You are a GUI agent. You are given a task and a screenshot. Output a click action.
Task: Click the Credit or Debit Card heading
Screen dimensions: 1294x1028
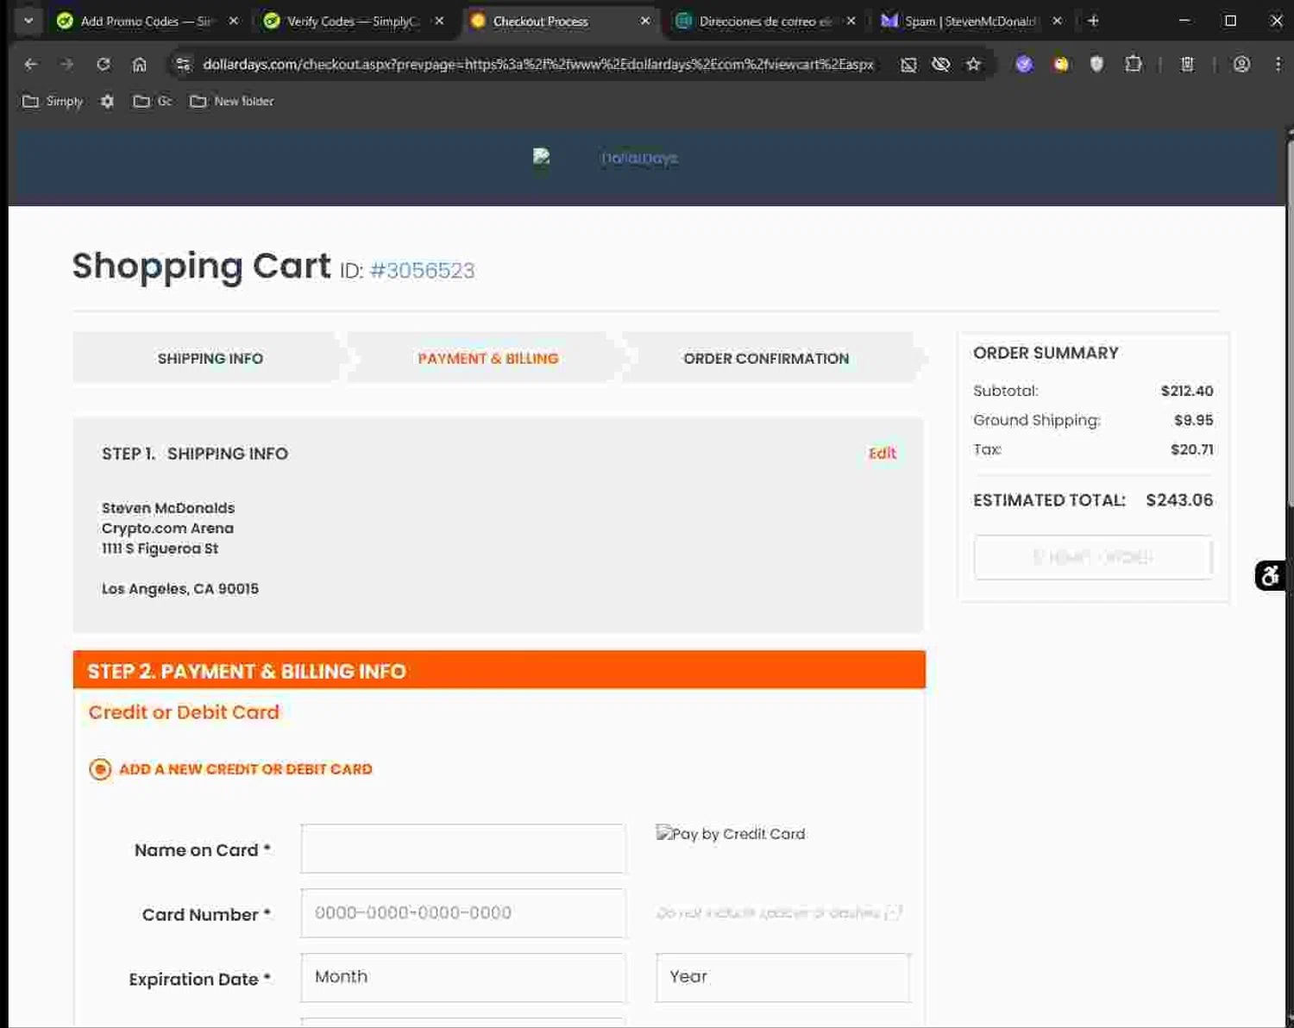184,712
